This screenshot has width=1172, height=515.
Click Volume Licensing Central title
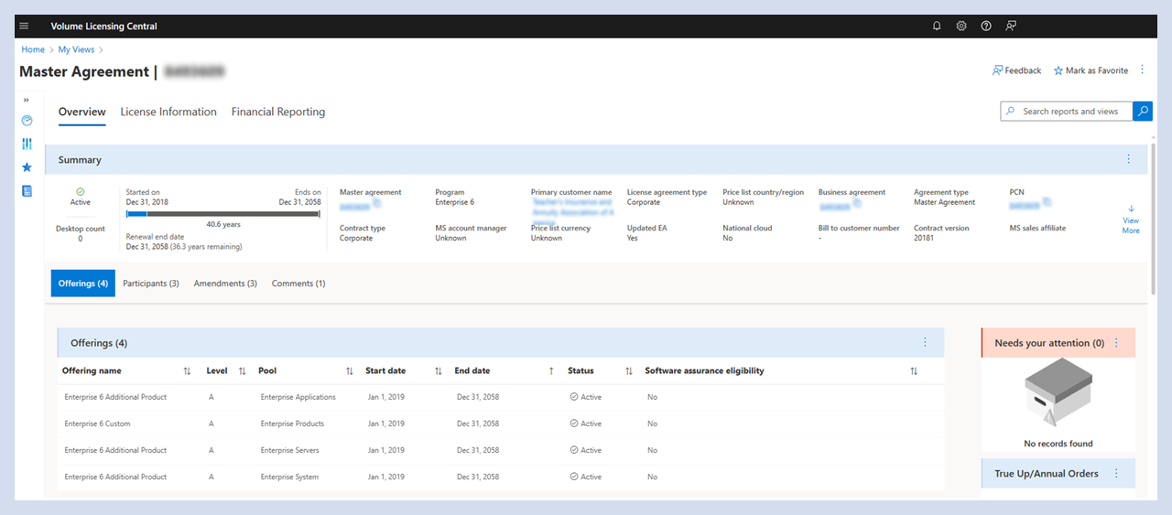coord(103,27)
